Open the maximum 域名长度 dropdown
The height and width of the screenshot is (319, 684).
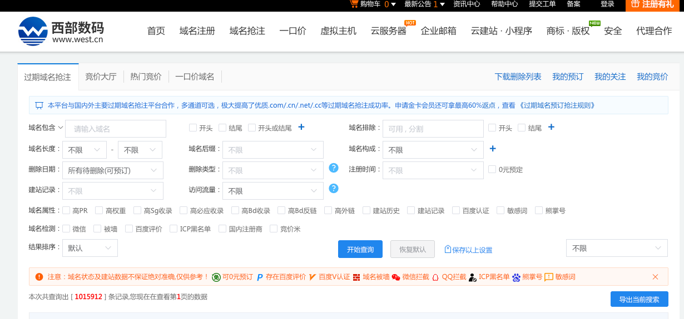tap(140, 150)
